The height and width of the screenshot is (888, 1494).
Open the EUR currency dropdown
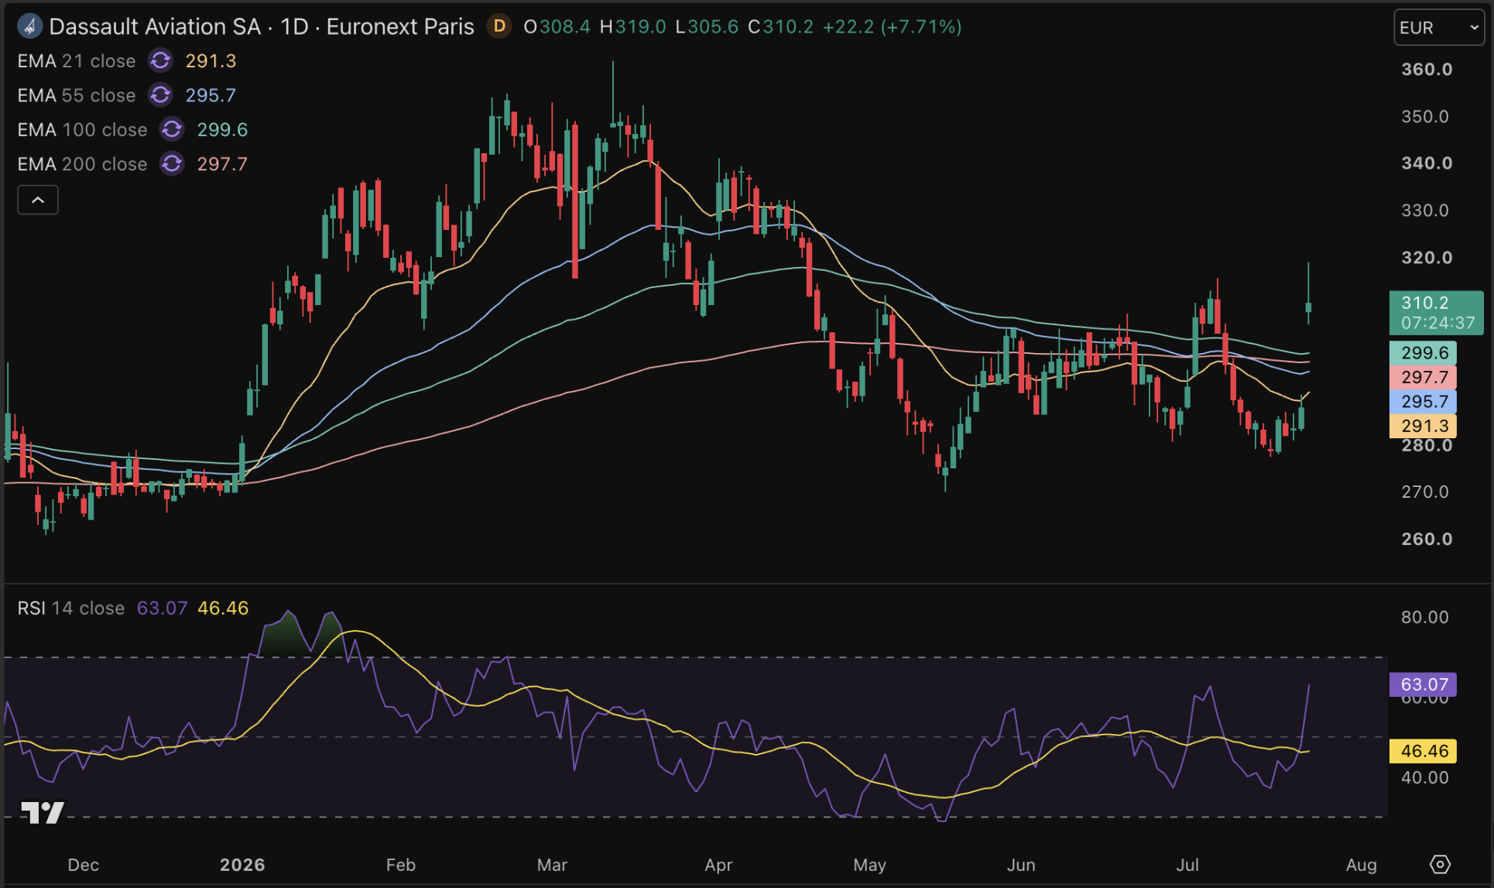pyautogui.click(x=1439, y=27)
